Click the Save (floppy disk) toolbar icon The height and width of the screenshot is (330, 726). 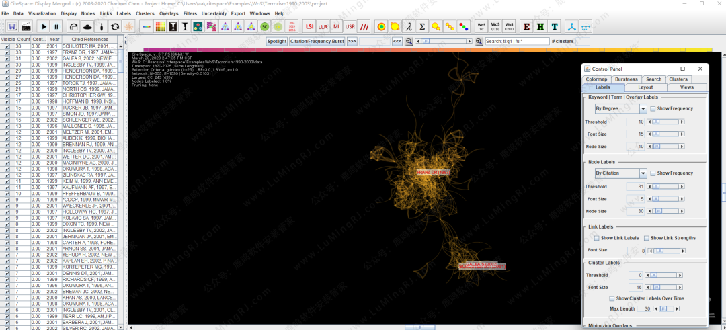[x=12, y=26]
